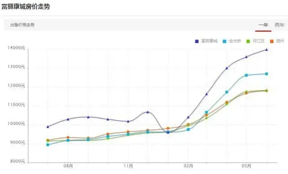The width and height of the screenshot is (288, 174).
Task: Click the 富丽康城房价走势 page title
Action: (x=26, y=7)
